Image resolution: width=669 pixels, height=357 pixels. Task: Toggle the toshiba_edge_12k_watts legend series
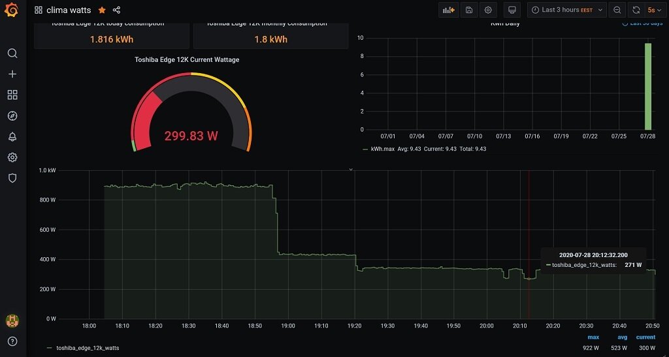[88, 348]
